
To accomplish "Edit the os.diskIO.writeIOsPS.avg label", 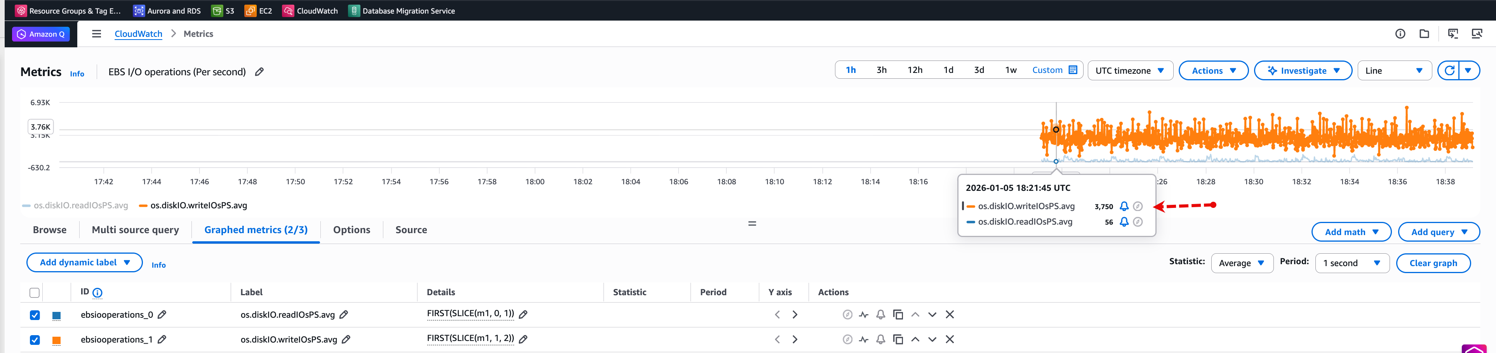I will [346, 339].
